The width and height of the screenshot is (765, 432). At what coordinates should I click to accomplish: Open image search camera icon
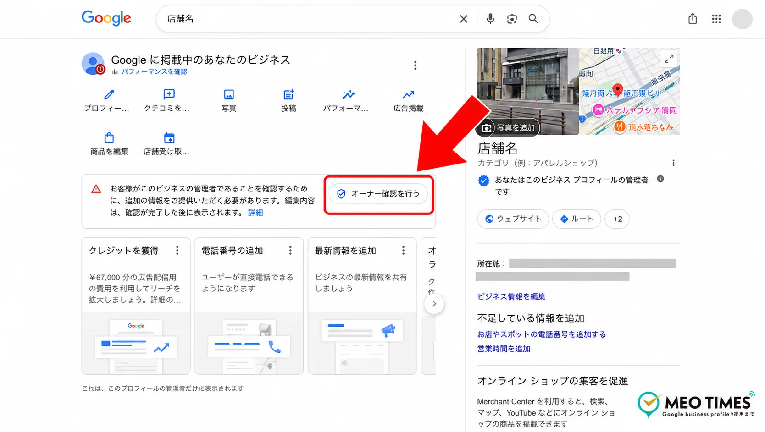pyautogui.click(x=512, y=19)
